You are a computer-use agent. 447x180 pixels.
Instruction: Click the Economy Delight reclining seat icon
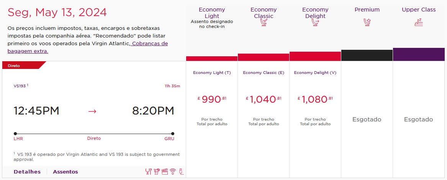point(315,23)
